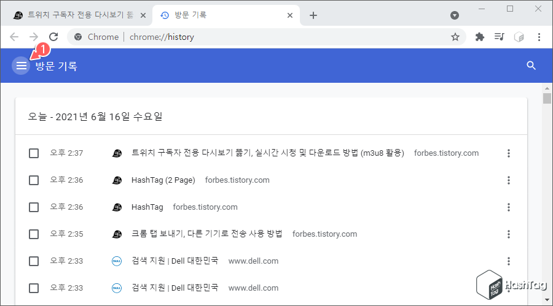Open the history hamburger main menu
Viewport: 553px width, 306px height.
21,66
